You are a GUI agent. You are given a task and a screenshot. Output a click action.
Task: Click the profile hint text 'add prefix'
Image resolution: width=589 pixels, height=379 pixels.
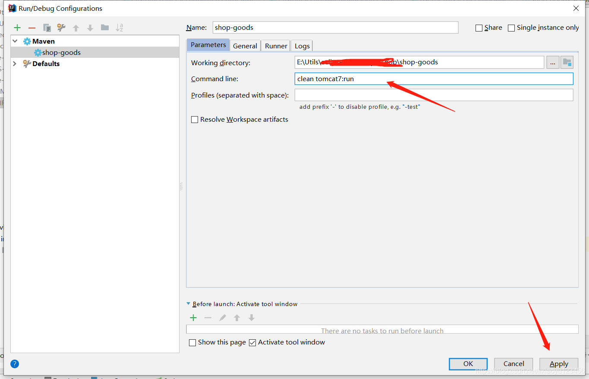pyautogui.click(x=360, y=107)
